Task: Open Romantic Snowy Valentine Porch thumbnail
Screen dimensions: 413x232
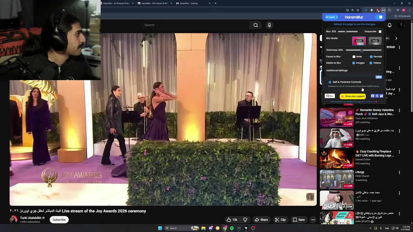Action: click(337, 117)
